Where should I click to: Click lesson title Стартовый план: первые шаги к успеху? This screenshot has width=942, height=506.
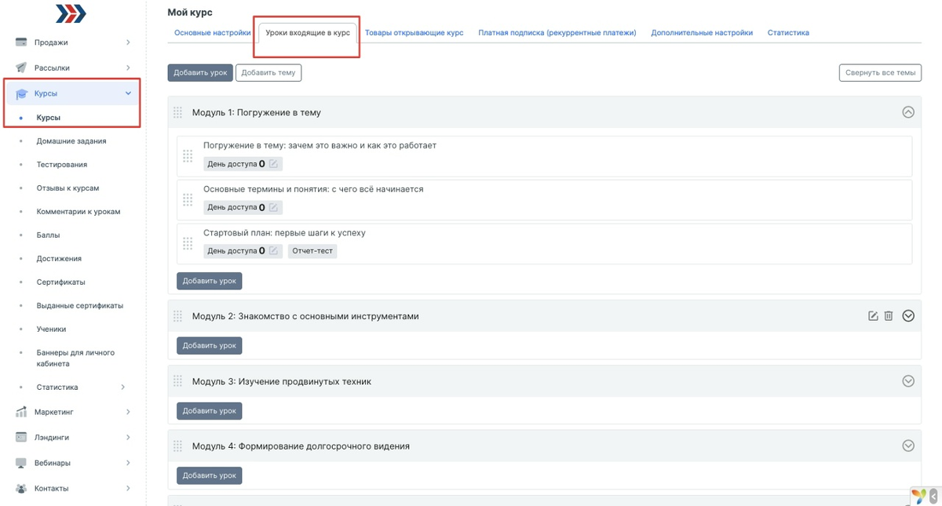click(284, 233)
